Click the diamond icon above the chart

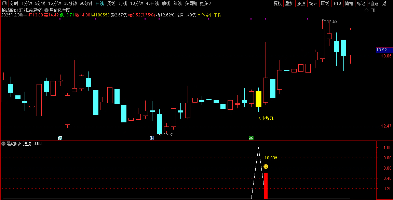(x=366, y=10)
